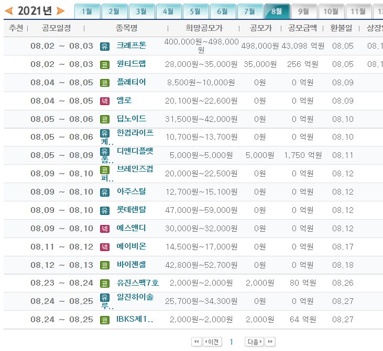Viewport: 383px width, 351px height.
Task: Switch to the 9월 tab
Action: (x=304, y=12)
